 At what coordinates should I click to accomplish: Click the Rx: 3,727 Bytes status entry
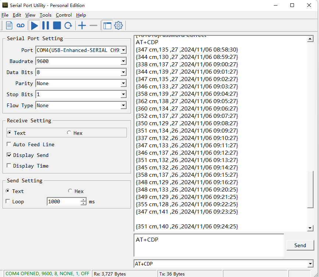tap(110, 274)
